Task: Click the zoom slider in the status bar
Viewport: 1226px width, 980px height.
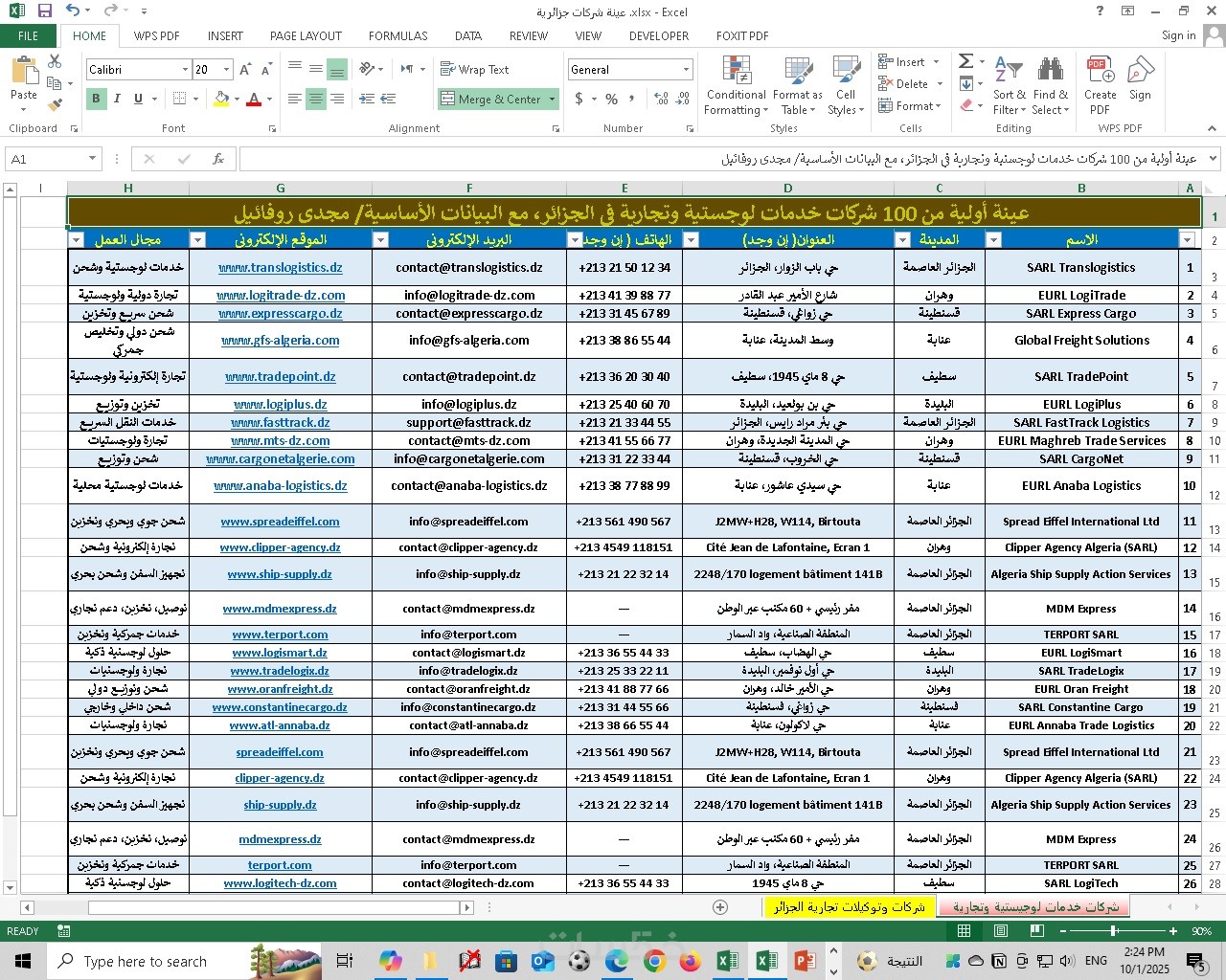Action: point(1114,931)
